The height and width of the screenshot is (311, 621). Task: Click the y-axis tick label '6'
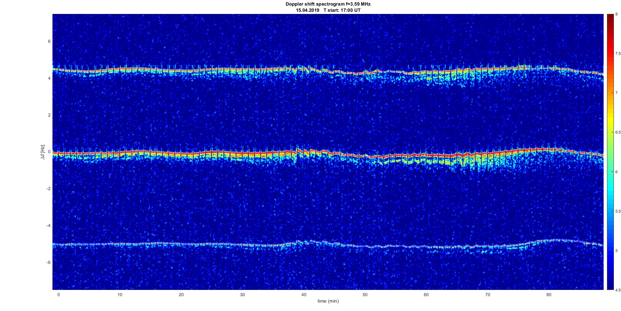49,42
